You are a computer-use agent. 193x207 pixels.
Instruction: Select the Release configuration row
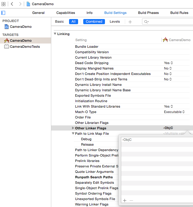point(87,144)
